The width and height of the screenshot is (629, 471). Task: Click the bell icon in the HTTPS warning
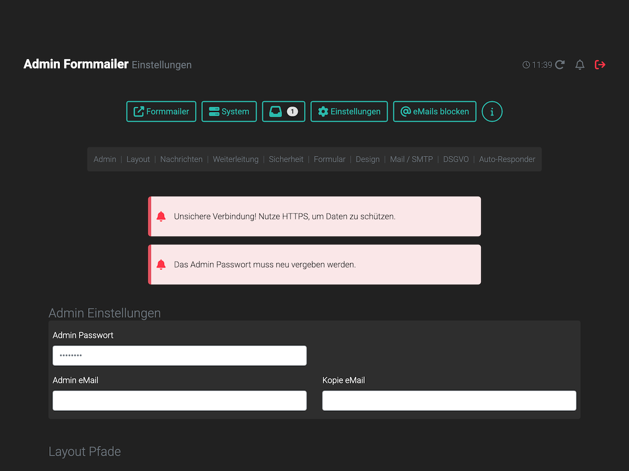[161, 216]
